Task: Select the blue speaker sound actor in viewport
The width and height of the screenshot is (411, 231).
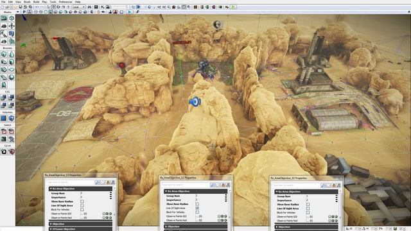Action: (x=195, y=101)
